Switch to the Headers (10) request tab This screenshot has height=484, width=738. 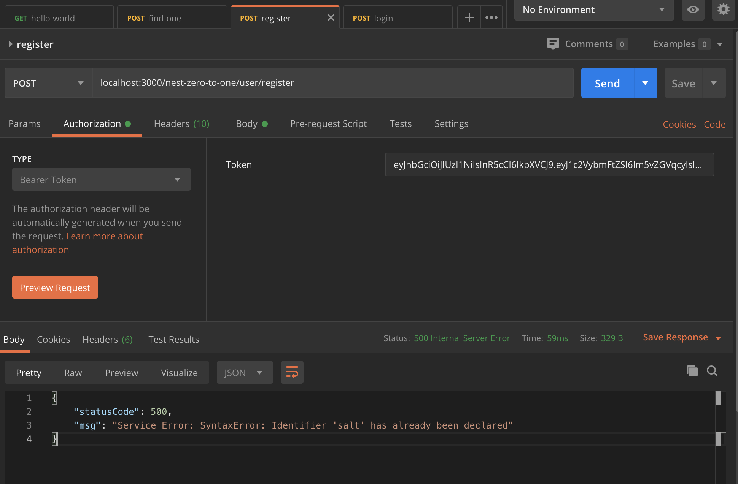[x=181, y=124]
